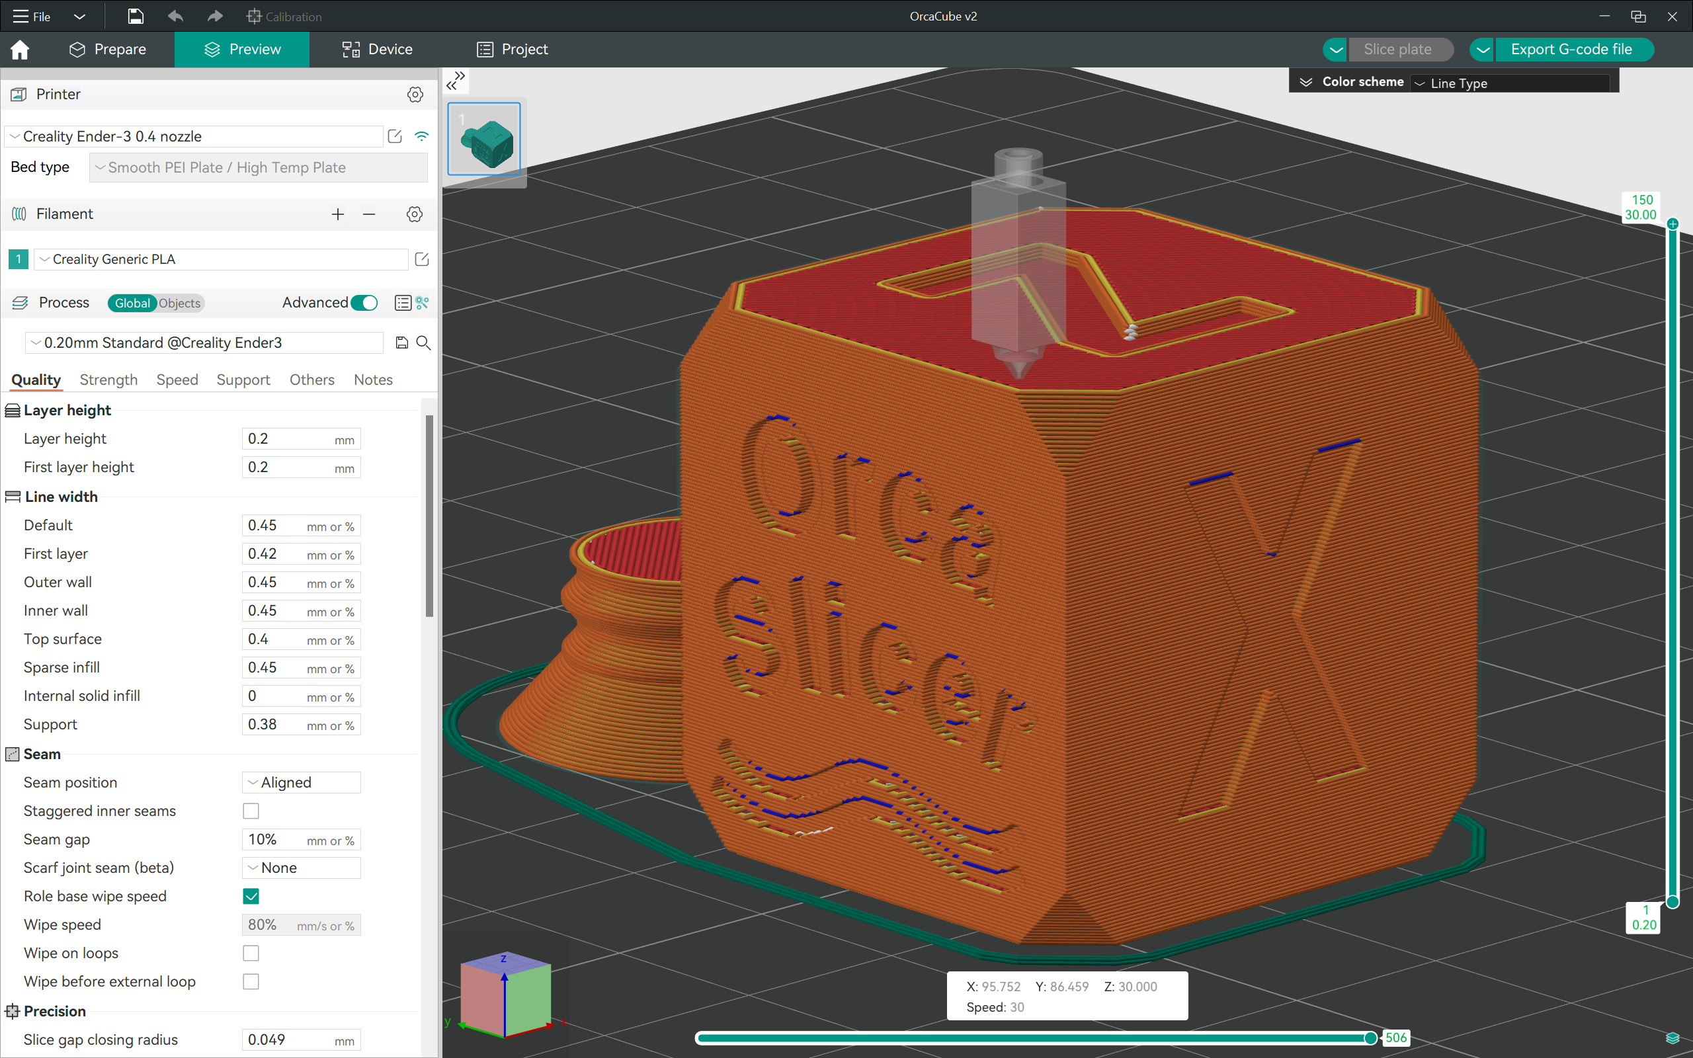Go to the Home screen icon
Viewport: 1693px width, 1058px height.
click(20, 50)
